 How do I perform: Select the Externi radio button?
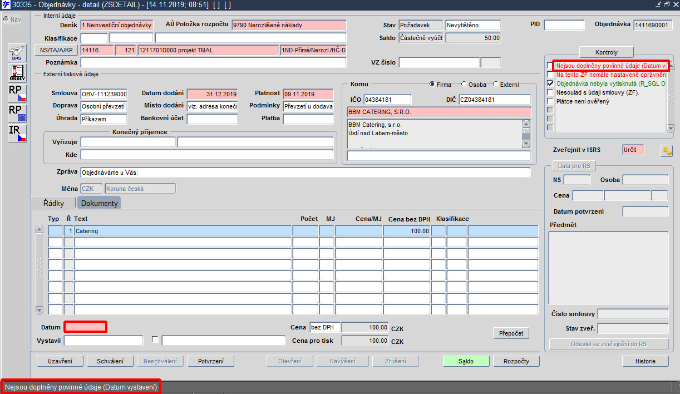[x=496, y=85]
